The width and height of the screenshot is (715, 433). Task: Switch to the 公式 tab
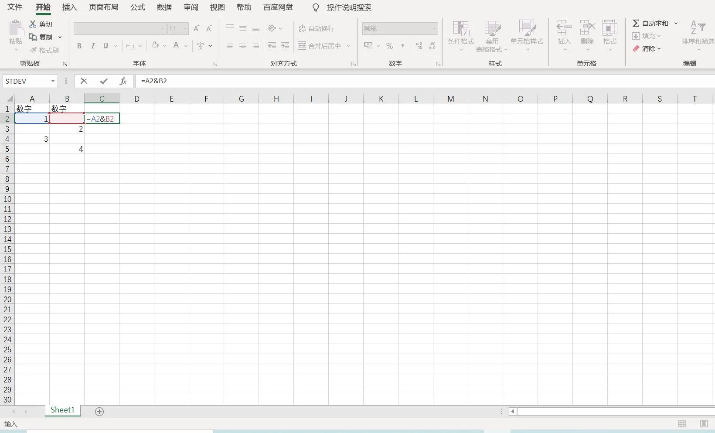(138, 7)
